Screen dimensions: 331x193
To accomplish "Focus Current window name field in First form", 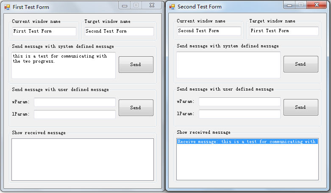I will (x=44, y=31).
